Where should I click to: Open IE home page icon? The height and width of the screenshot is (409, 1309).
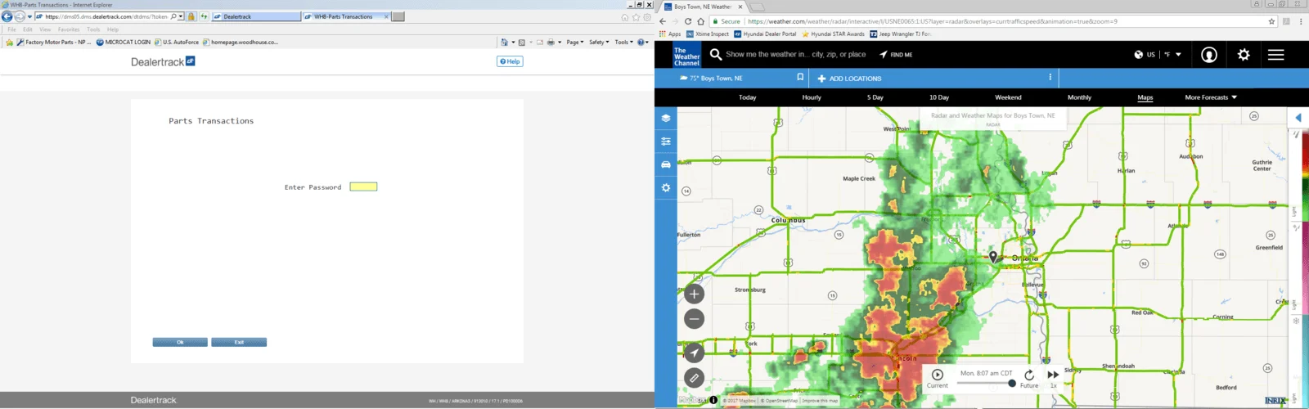click(x=625, y=17)
